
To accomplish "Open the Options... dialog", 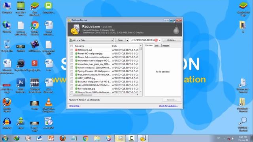I will tap(172, 40).
